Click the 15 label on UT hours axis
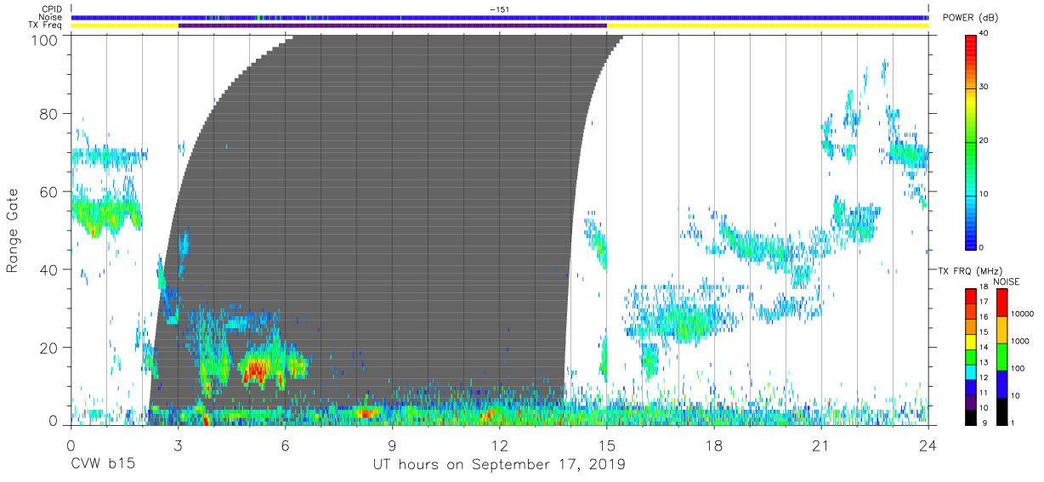Image resolution: width=1044 pixels, height=482 pixels. 607,444
